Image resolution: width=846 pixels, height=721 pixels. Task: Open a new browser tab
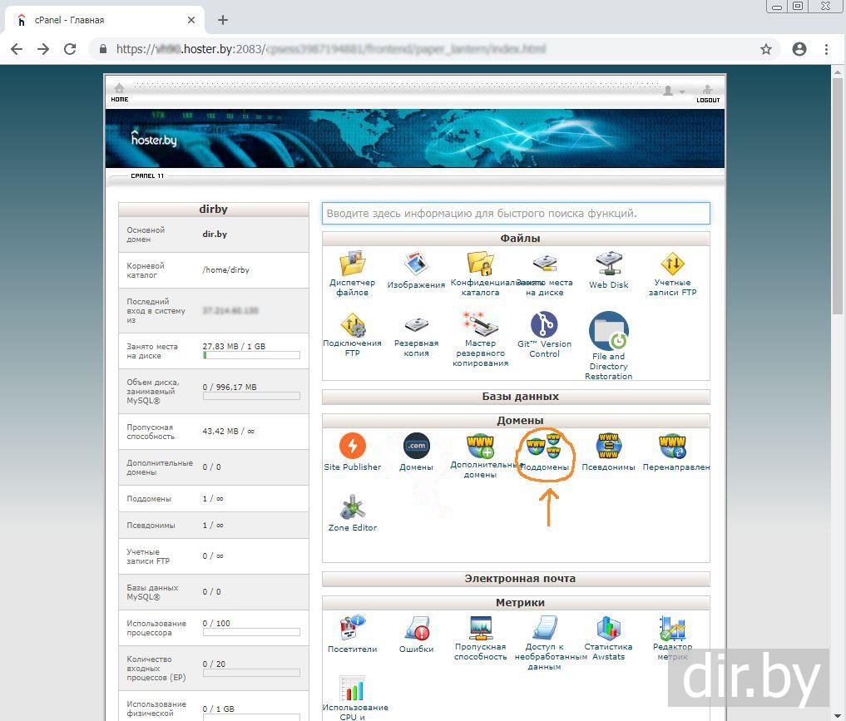pyautogui.click(x=223, y=20)
